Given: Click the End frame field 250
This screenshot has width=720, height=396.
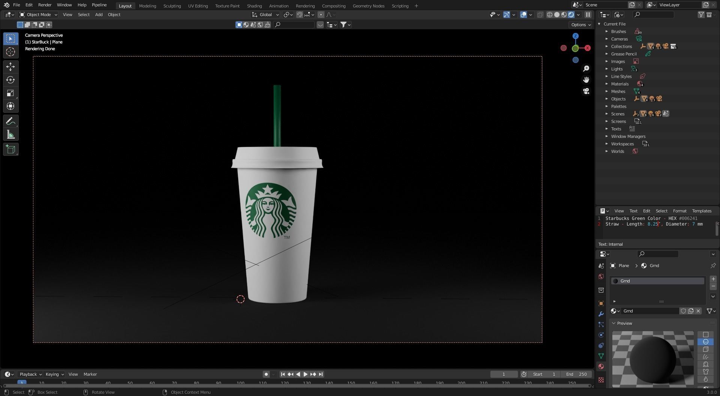Looking at the screenshot, I should (576, 374).
